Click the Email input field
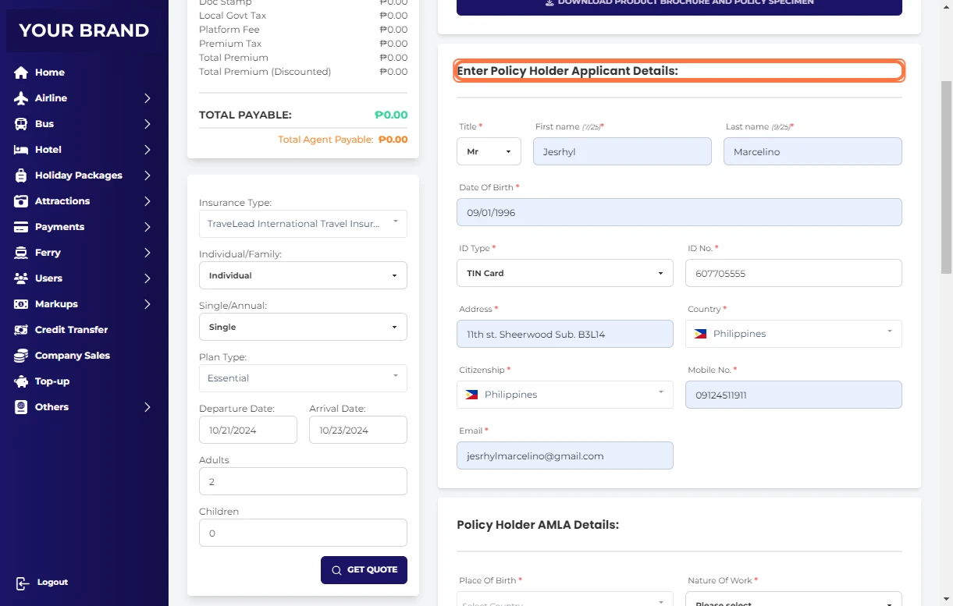 (x=564, y=456)
